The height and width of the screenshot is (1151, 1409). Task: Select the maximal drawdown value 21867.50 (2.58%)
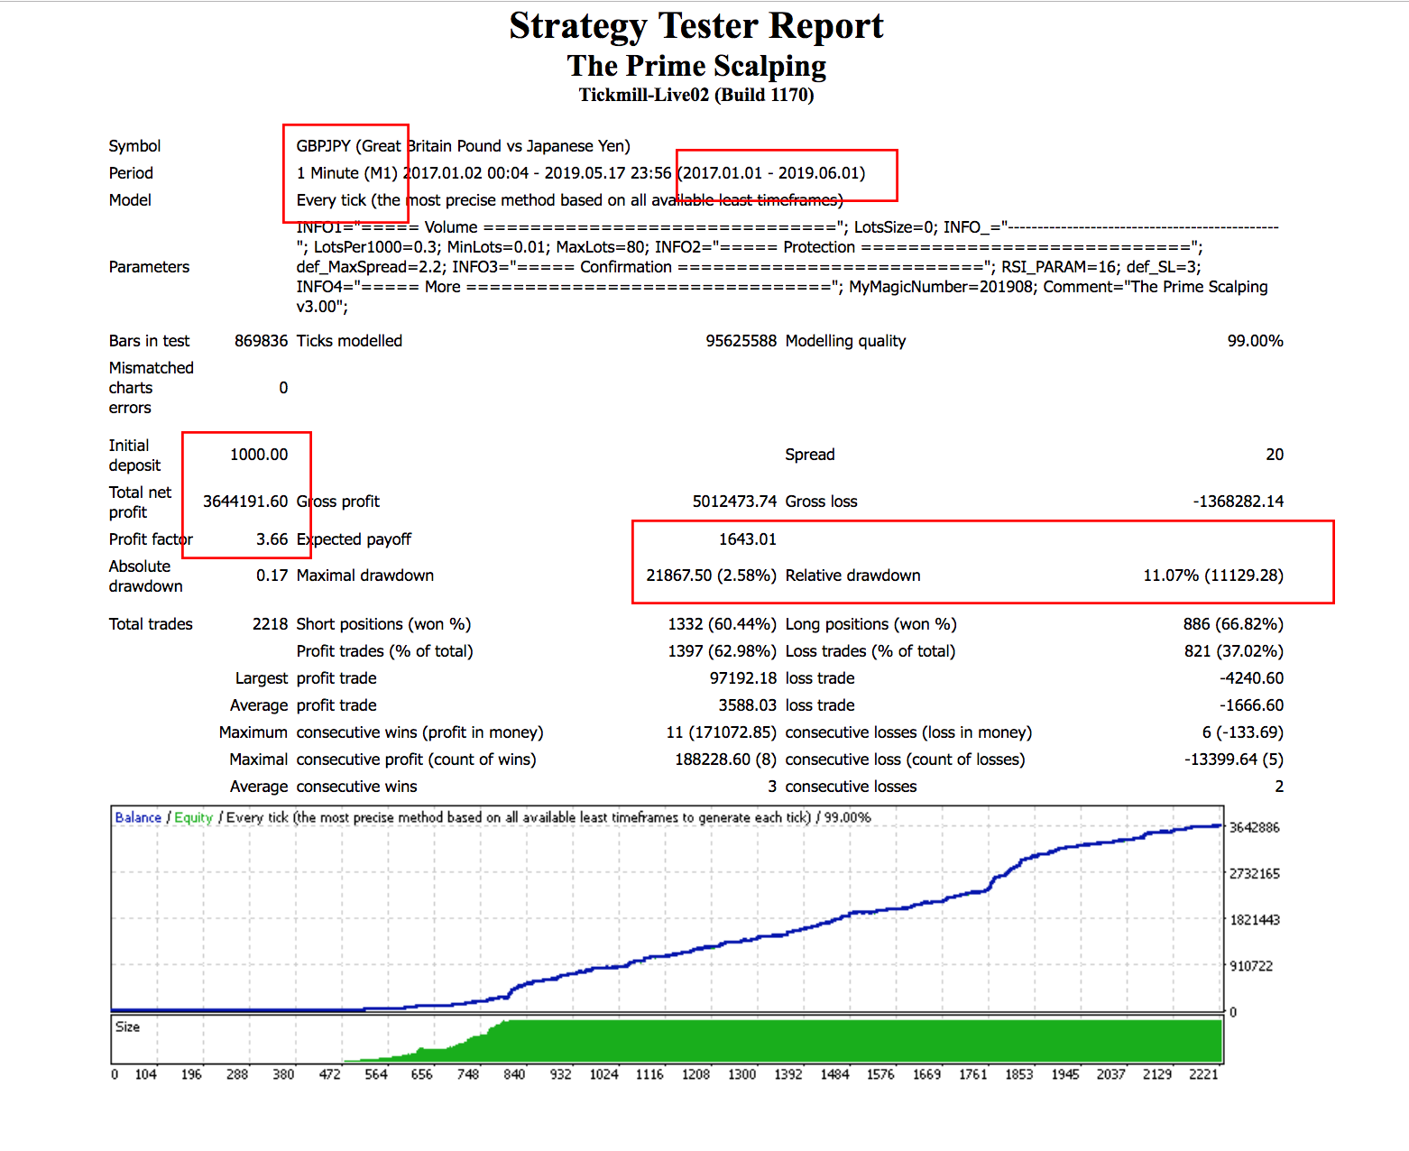click(711, 575)
